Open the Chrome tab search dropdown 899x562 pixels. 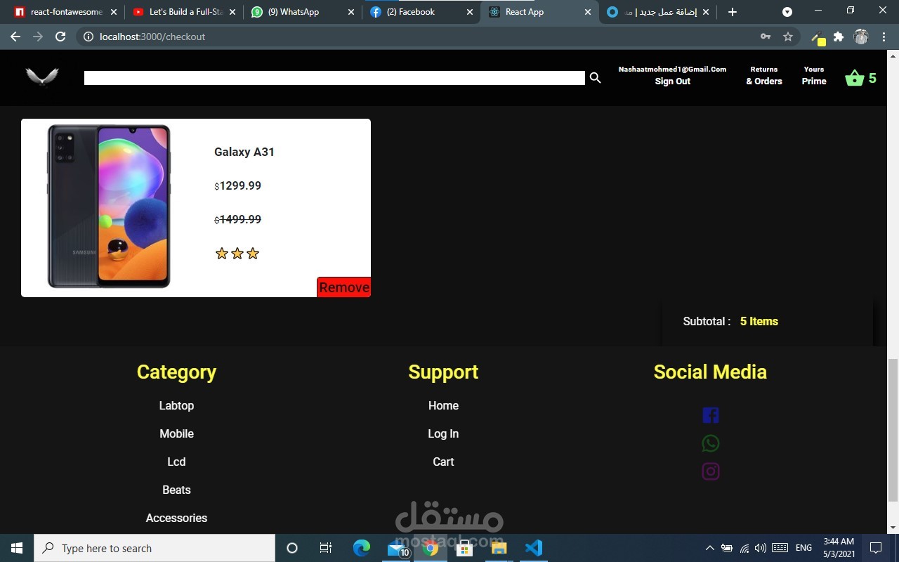point(787,12)
